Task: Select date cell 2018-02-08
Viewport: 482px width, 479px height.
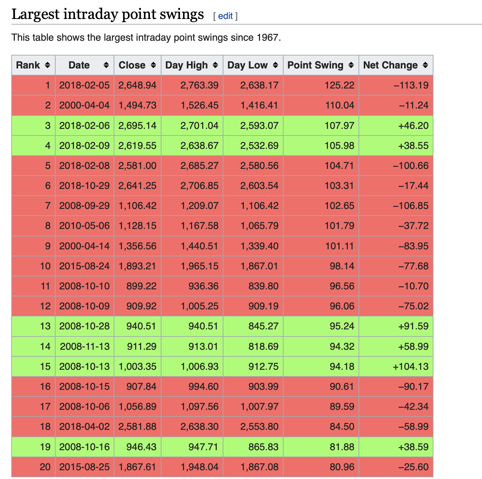Action: pos(84,166)
